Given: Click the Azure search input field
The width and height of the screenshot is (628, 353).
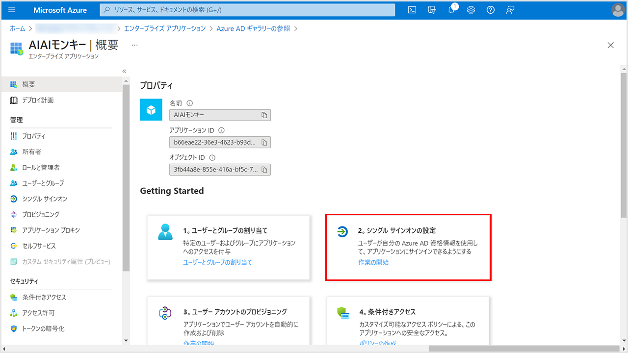Looking at the screenshot, I should [248, 10].
